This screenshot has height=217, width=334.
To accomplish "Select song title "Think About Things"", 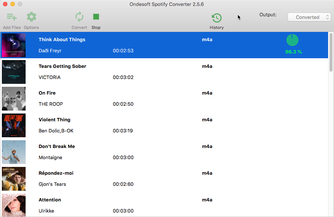I will (x=62, y=40).
